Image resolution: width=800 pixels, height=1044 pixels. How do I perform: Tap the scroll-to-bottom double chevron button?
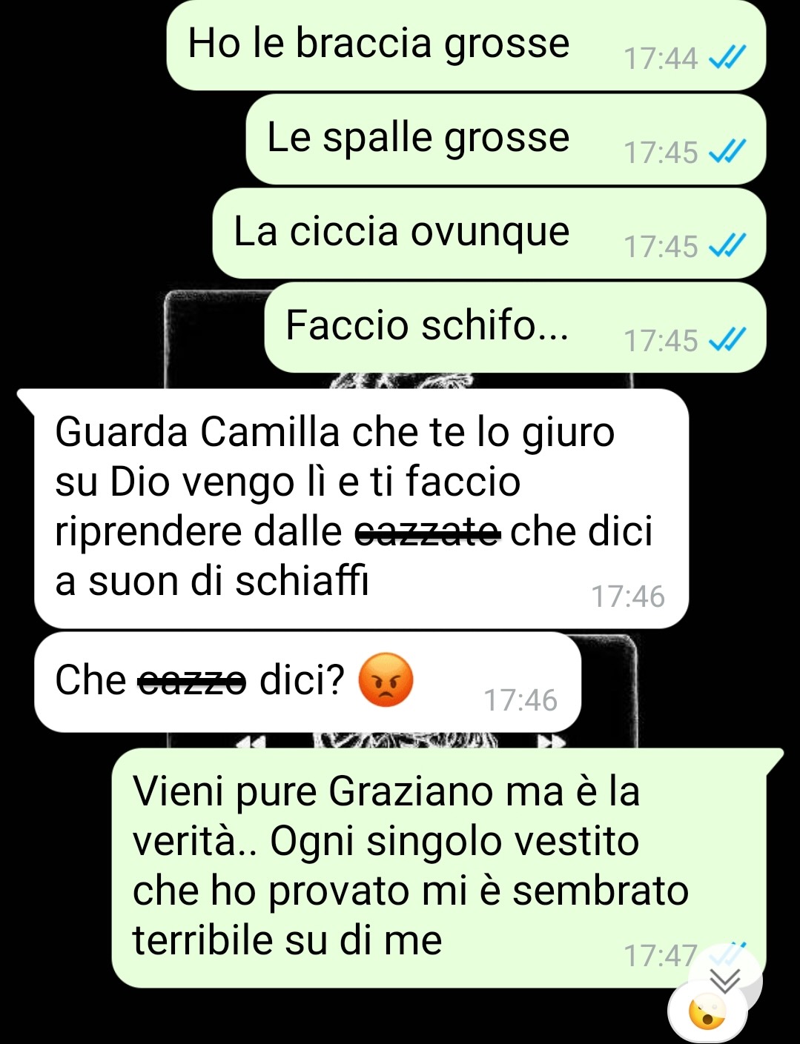point(726,980)
